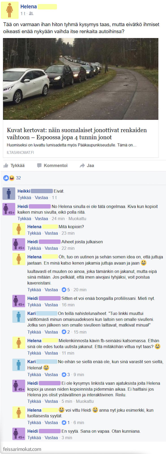Click the share arrow icon beside Jaa
Viewport: 166px width, 454px height.
(82, 166)
